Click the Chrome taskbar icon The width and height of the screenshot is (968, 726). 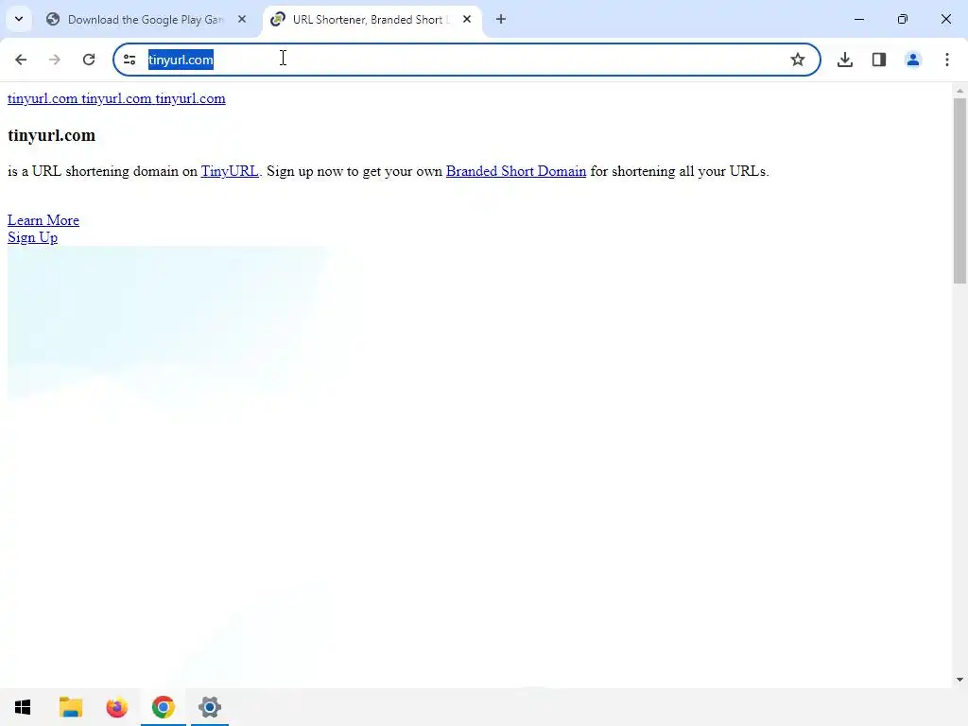click(163, 707)
